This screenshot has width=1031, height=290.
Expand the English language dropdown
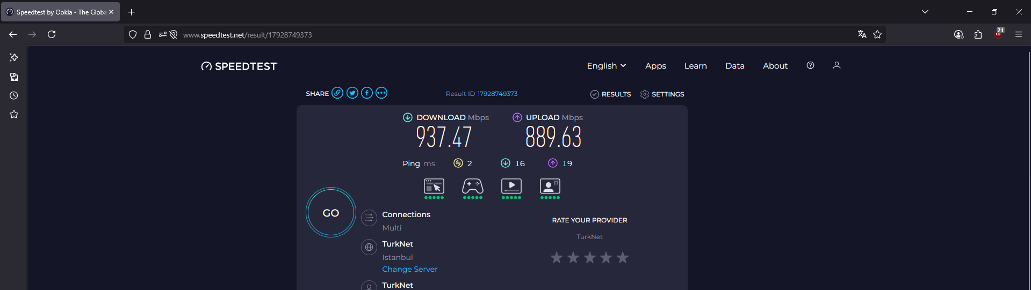click(x=607, y=65)
